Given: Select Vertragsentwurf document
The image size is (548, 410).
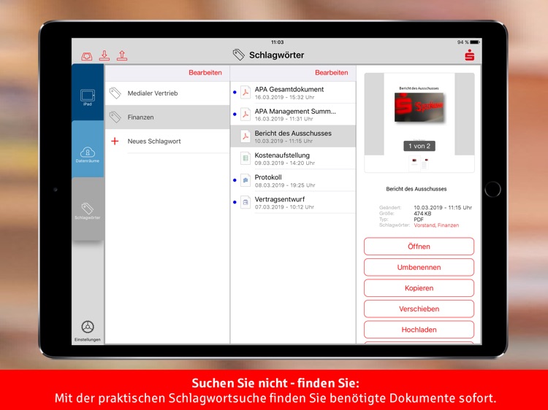Looking at the screenshot, I should tap(293, 202).
